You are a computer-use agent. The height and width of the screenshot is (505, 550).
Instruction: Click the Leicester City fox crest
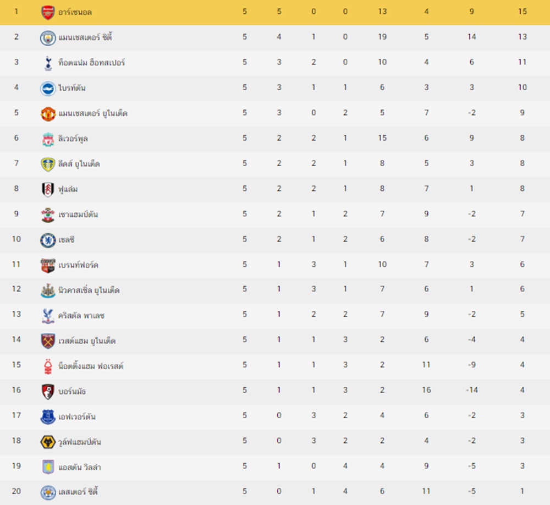[48, 492]
